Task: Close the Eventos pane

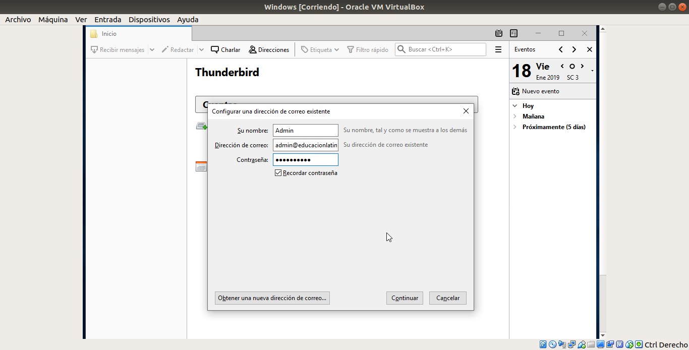Action: click(x=589, y=49)
